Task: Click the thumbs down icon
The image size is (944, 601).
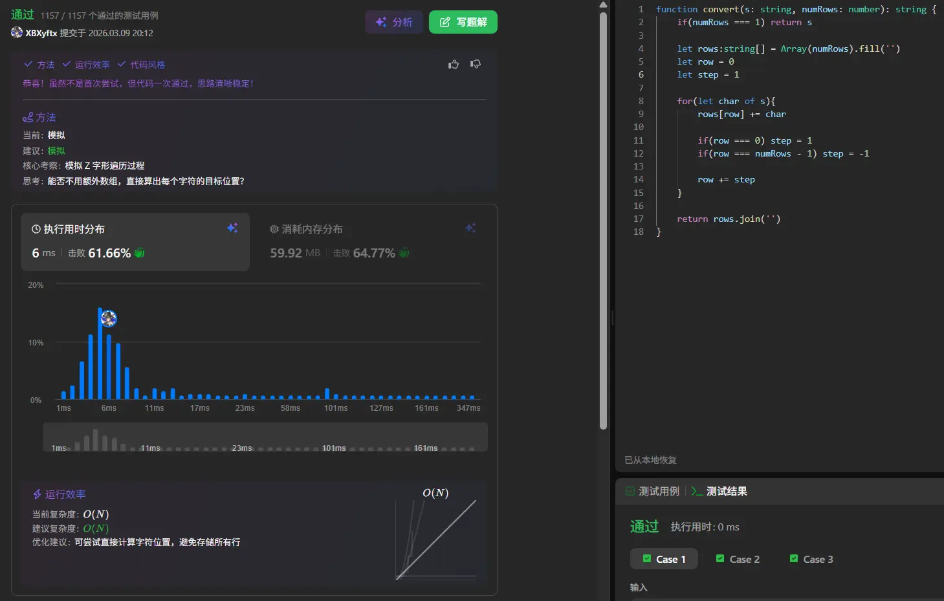Action: pos(476,64)
